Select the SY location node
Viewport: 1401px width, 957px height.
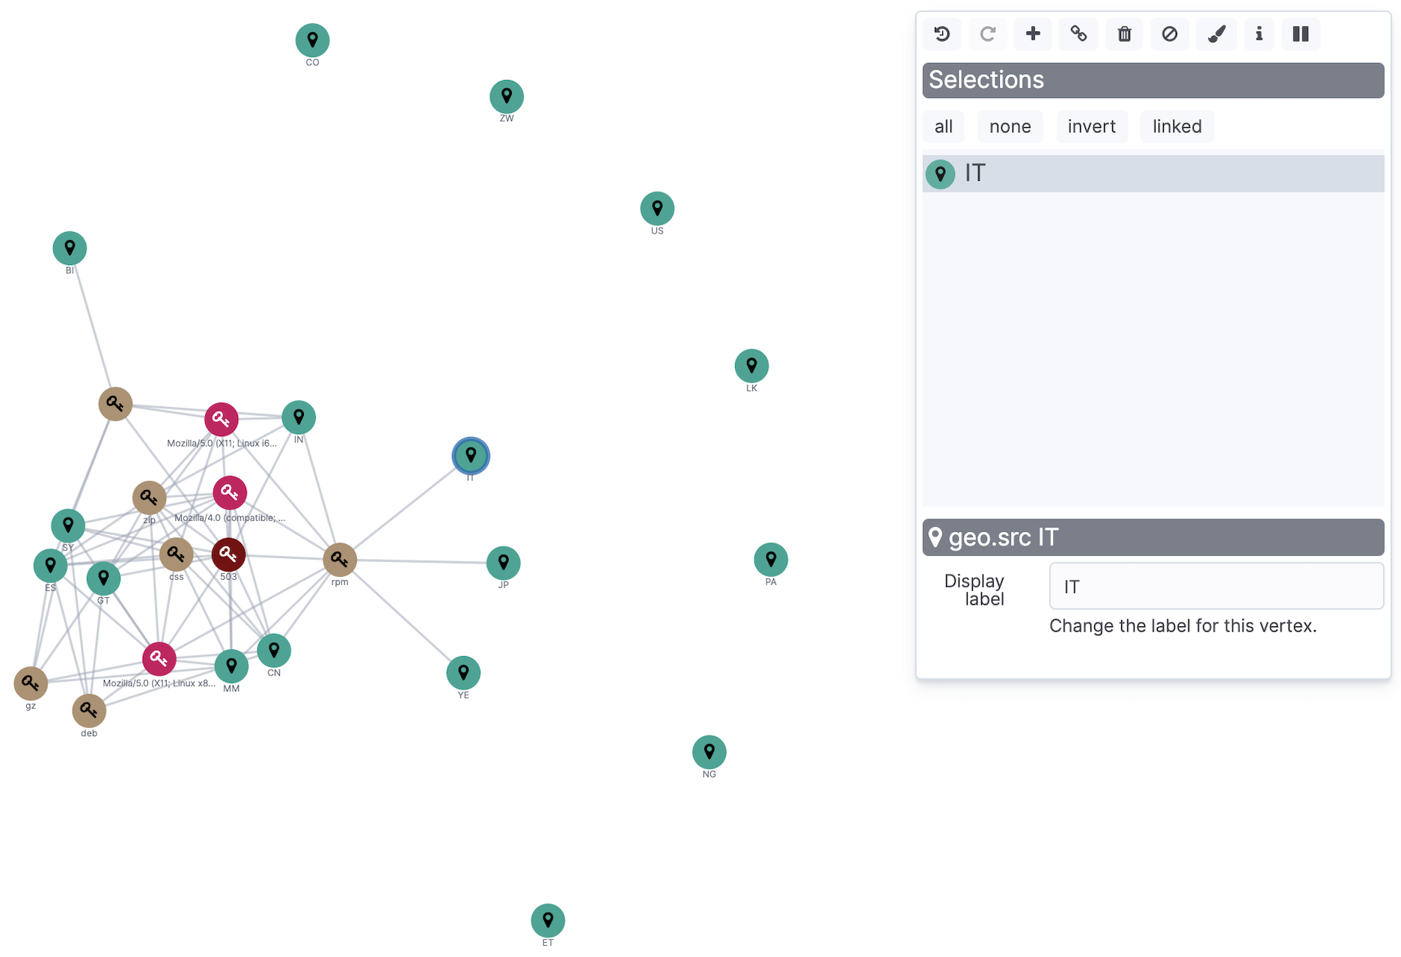68,525
